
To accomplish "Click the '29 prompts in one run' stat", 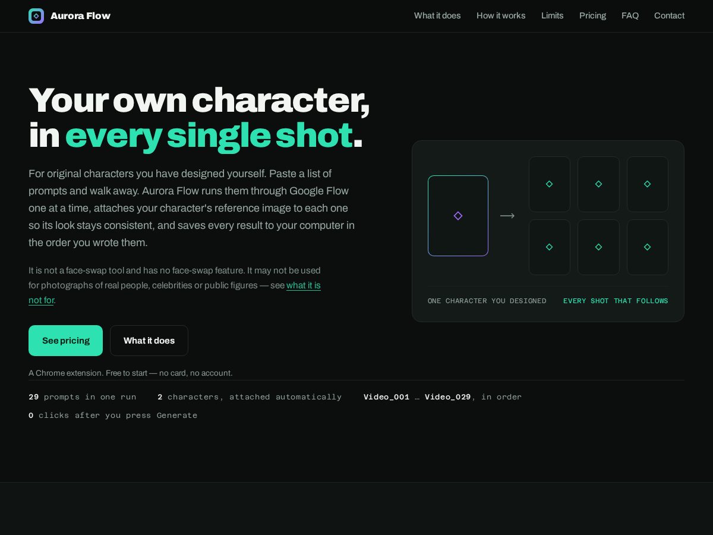I will (x=83, y=397).
